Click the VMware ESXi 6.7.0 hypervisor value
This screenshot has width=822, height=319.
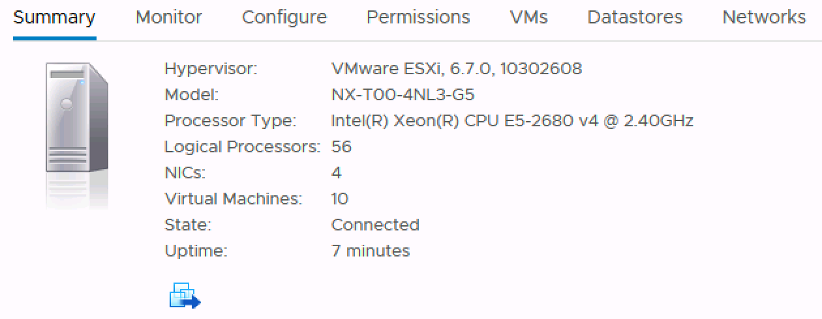tap(457, 68)
